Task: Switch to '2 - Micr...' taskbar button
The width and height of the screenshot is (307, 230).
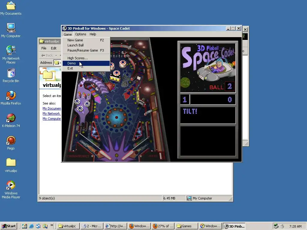Action: coord(92,226)
